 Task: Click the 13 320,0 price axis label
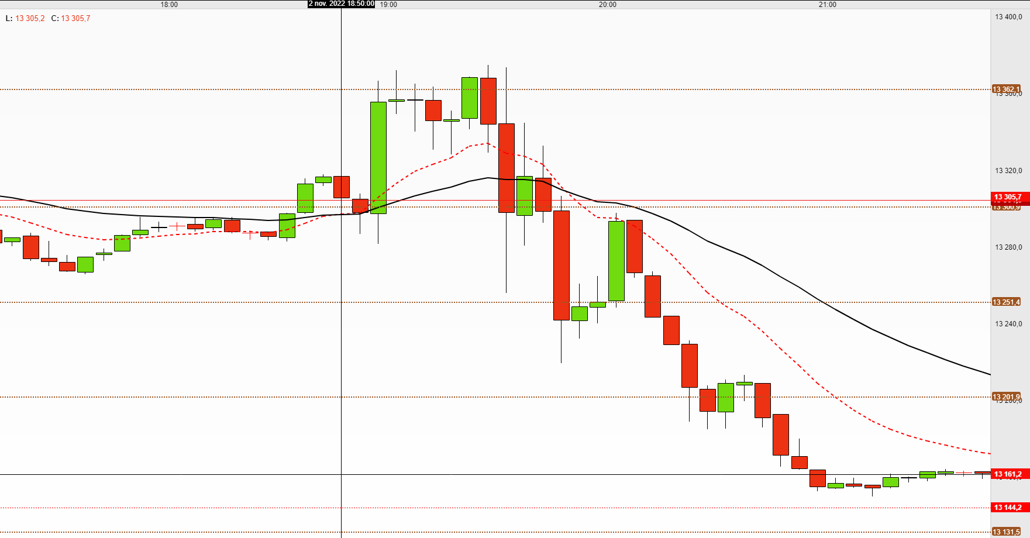1009,171
